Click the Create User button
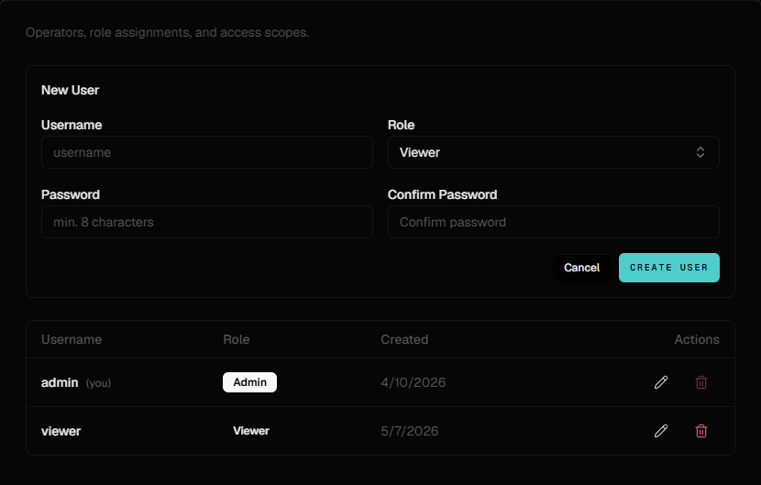 pos(668,268)
